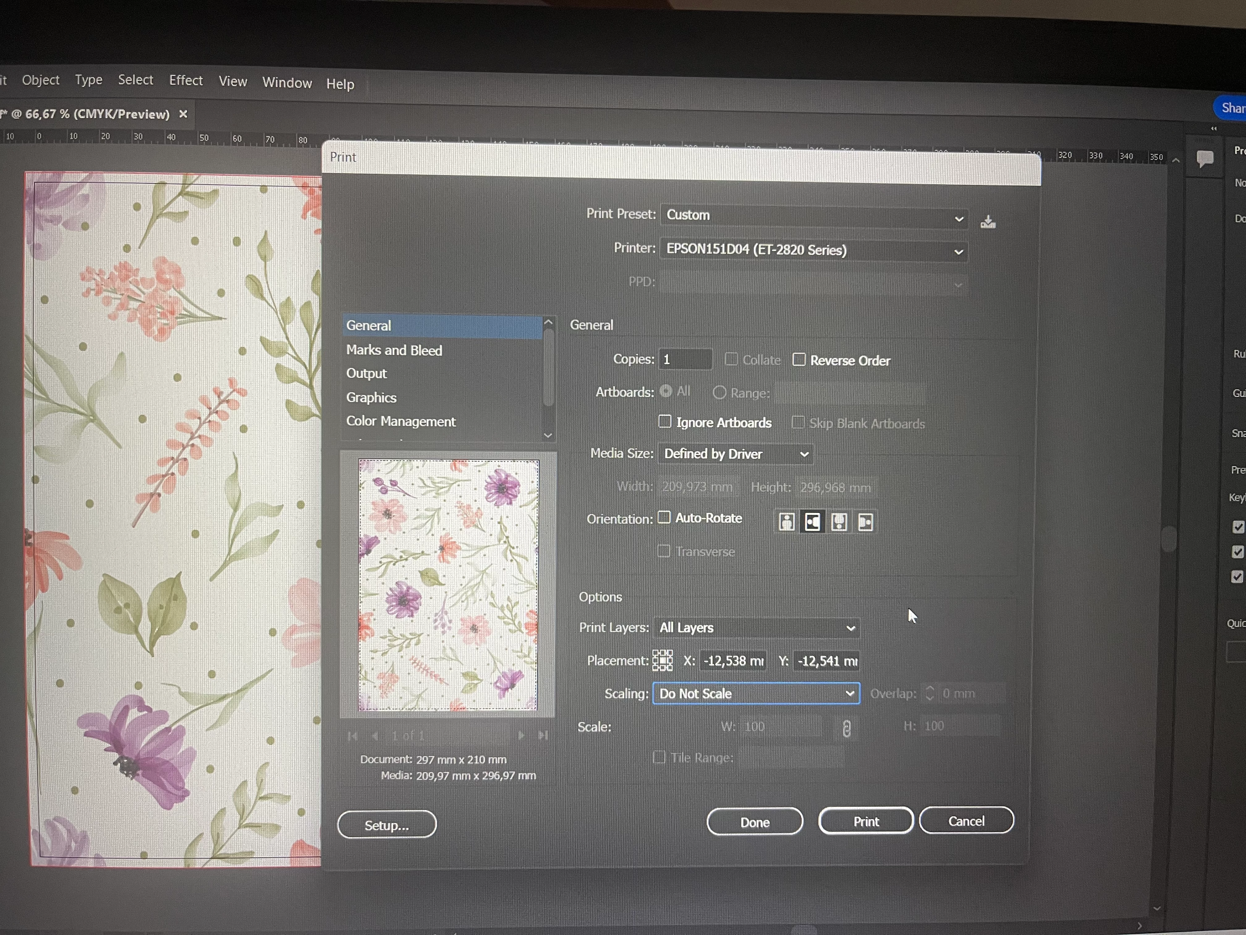Toggle Auto-Rotate orientation checkbox

[664, 517]
